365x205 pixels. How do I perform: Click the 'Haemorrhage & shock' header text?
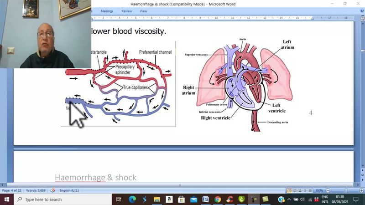pyautogui.click(x=95, y=177)
